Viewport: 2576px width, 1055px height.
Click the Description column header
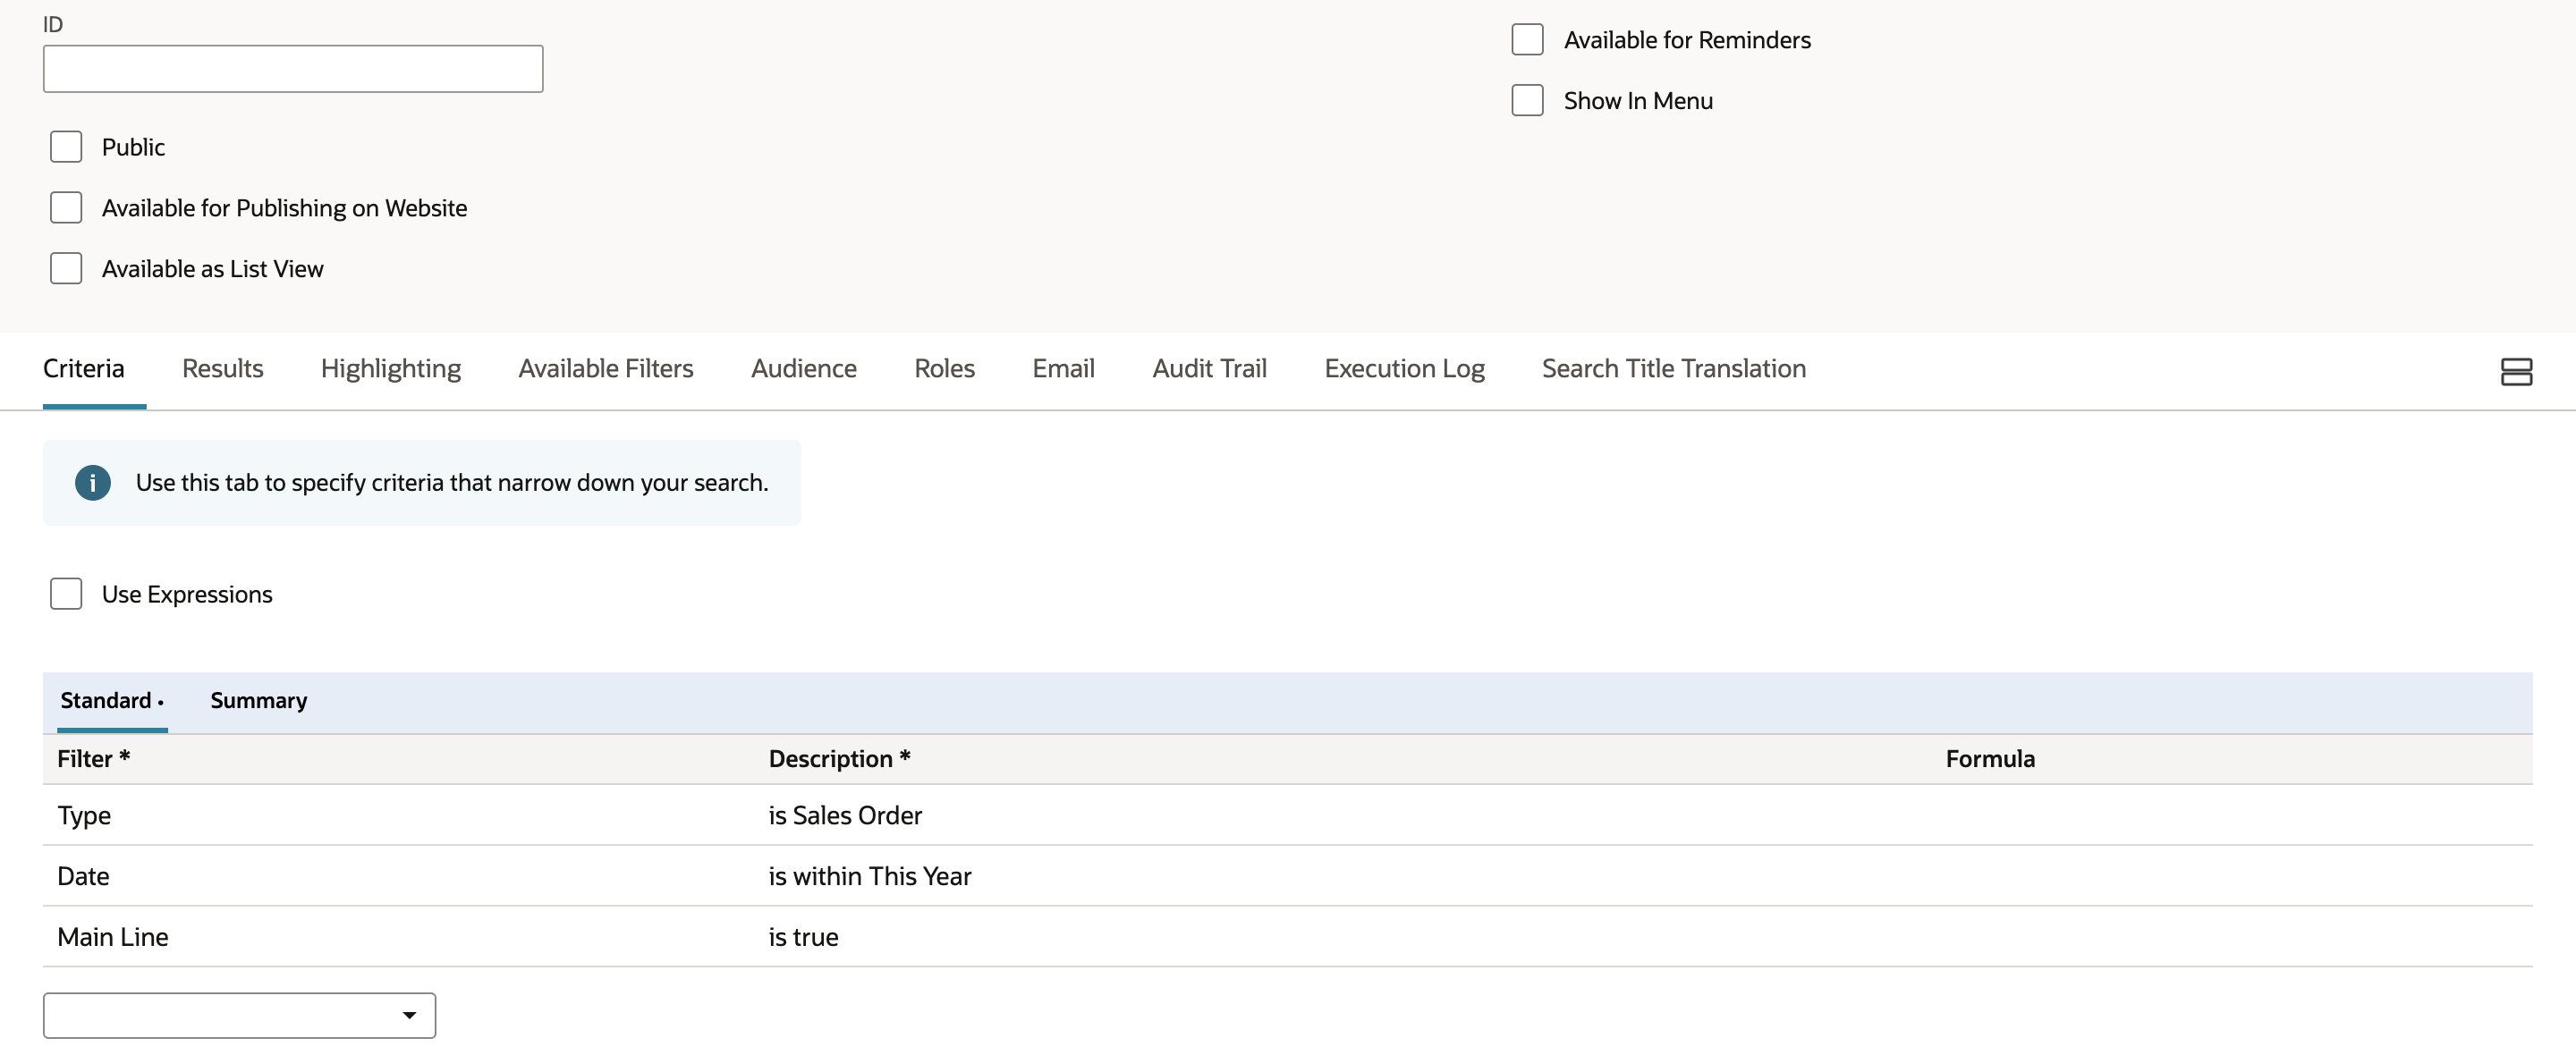[x=839, y=760]
